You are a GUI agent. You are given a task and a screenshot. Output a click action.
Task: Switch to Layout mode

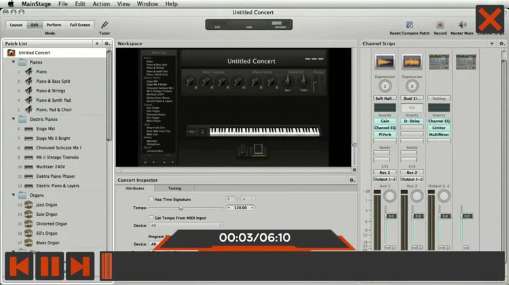pos(16,24)
